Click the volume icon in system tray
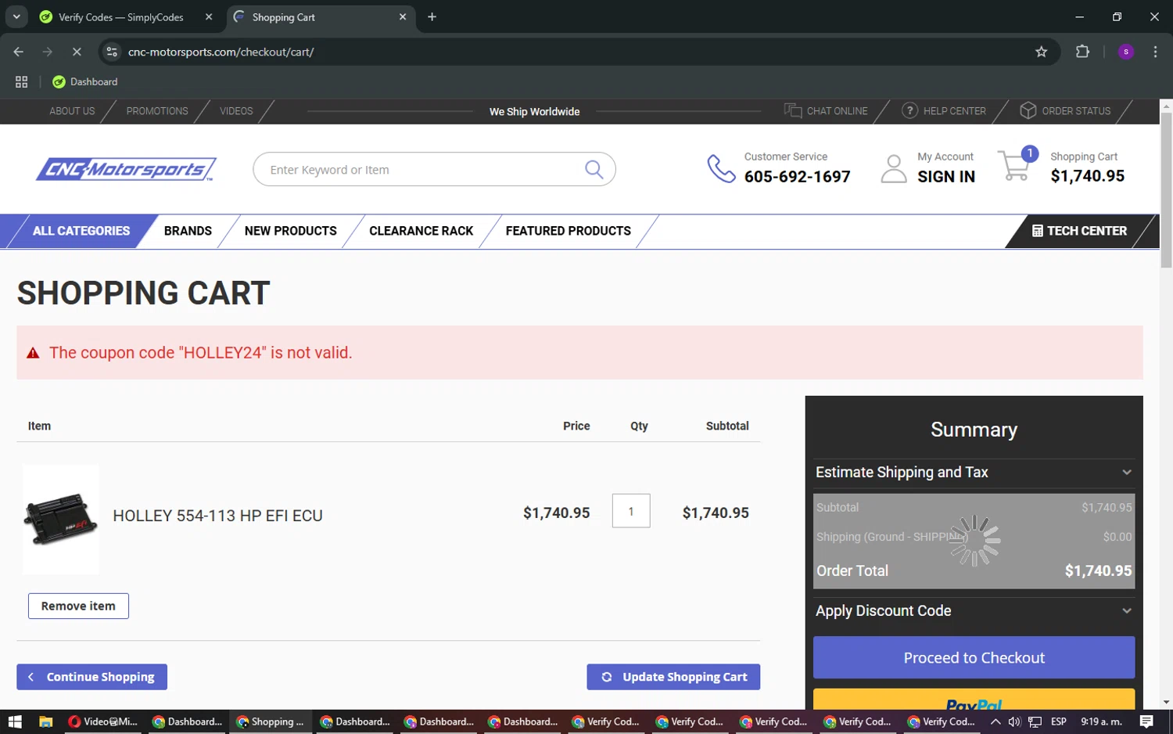Image resolution: width=1173 pixels, height=734 pixels. (1014, 721)
